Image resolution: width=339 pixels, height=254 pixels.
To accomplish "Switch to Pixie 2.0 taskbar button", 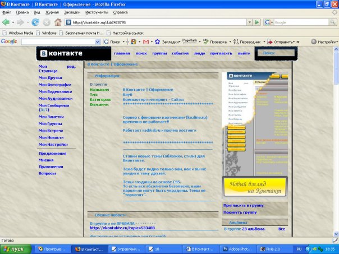I will [274, 249].
